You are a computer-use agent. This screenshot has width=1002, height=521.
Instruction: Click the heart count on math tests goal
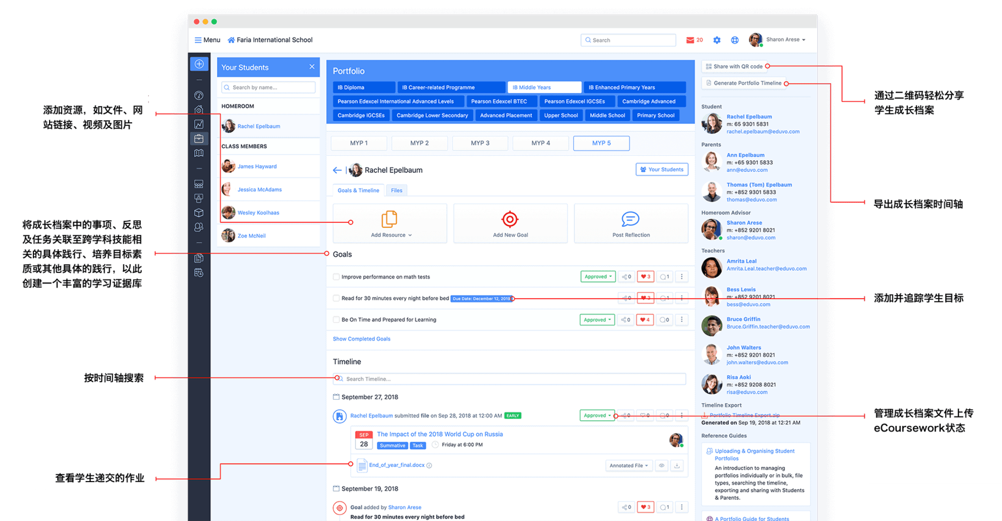645,277
